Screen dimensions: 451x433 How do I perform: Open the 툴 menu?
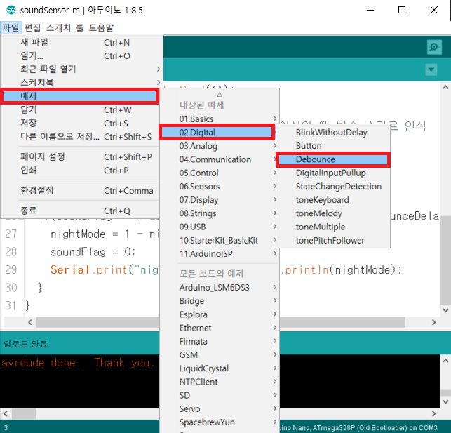[x=80, y=27]
